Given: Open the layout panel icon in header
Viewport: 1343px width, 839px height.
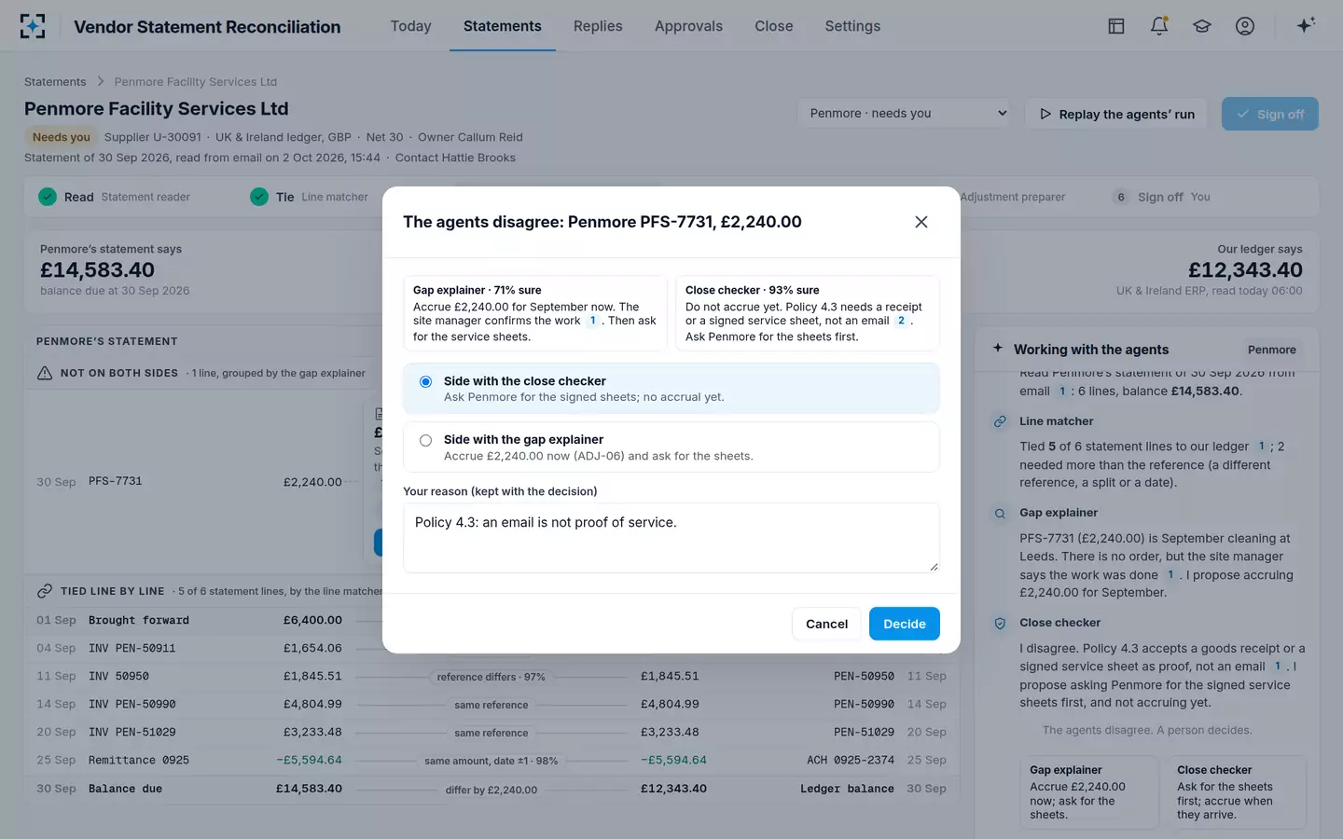Looking at the screenshot, I should (x=1115, y=26).
